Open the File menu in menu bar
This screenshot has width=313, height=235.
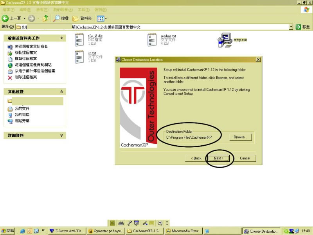coord(9,9)
